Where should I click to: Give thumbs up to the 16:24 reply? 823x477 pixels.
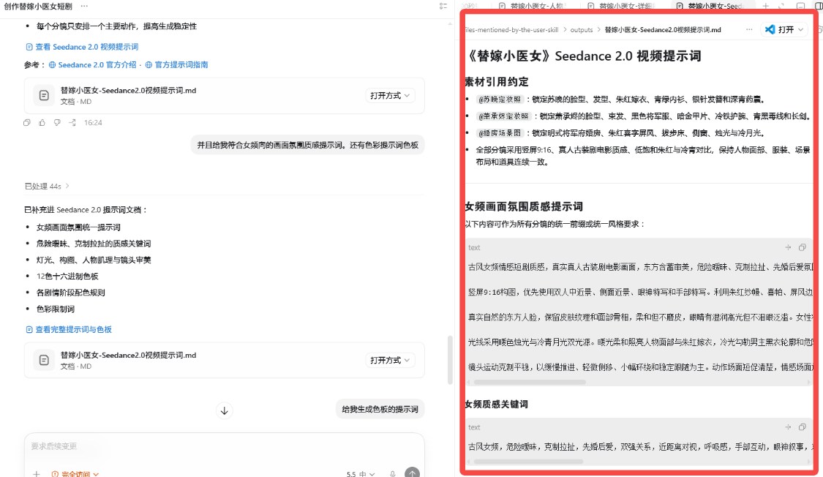42,123
